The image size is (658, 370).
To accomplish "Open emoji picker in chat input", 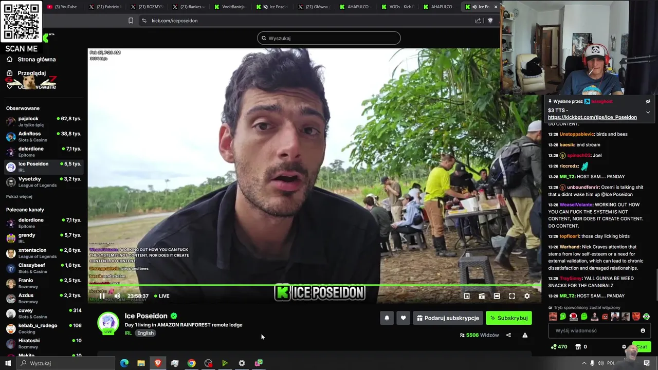I will pyautogui.click(x=643, y=331).
